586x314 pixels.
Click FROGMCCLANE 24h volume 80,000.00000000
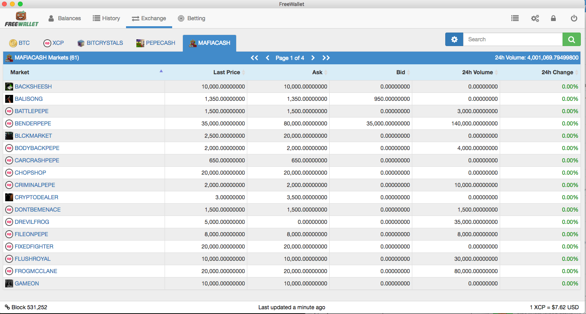[476, 271]
